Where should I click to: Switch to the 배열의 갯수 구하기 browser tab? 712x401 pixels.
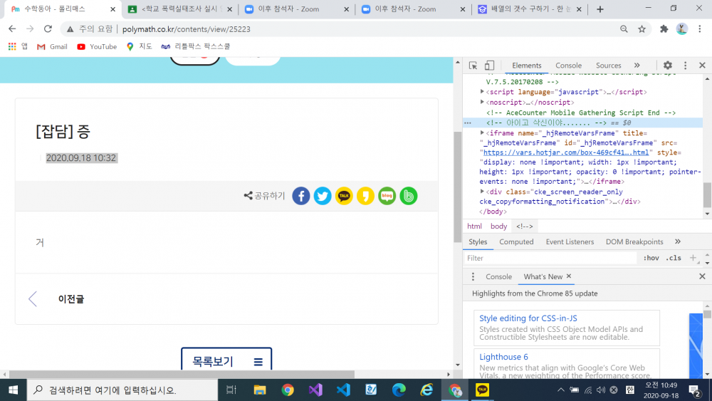(530, 9)
